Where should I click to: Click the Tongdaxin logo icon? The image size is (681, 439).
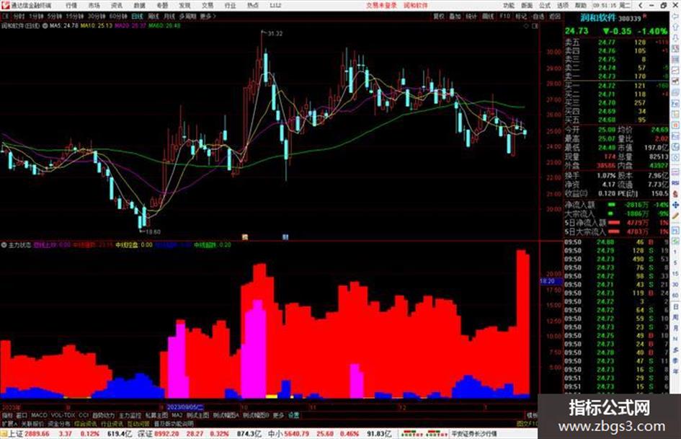click(5, 5)
